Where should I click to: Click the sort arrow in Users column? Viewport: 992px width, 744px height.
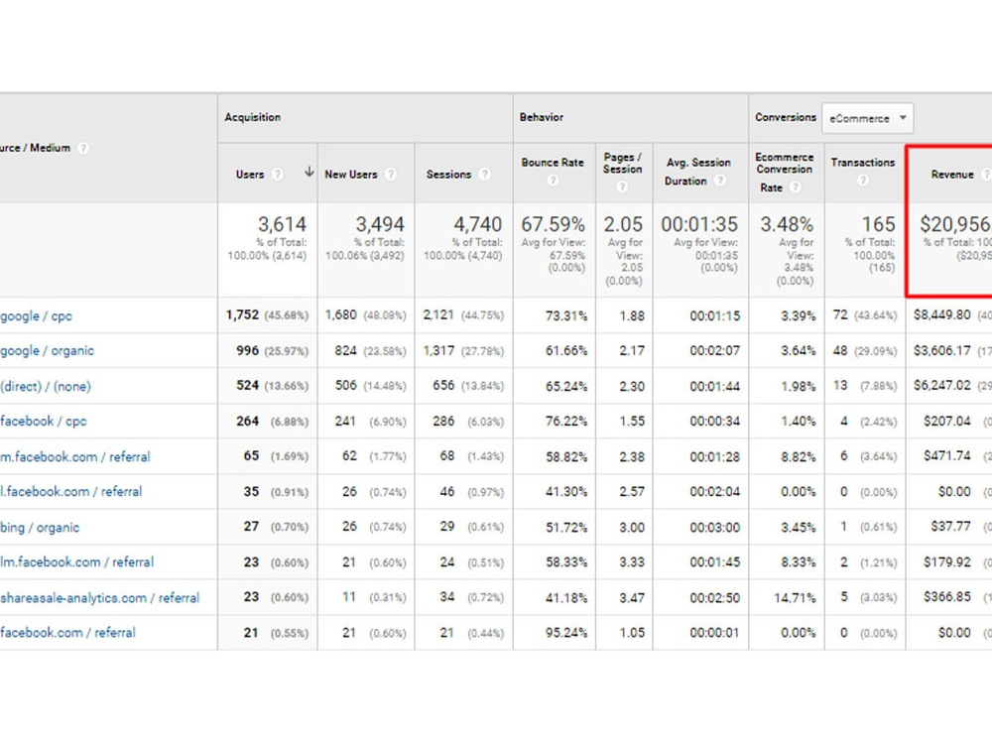pos(309,172)
